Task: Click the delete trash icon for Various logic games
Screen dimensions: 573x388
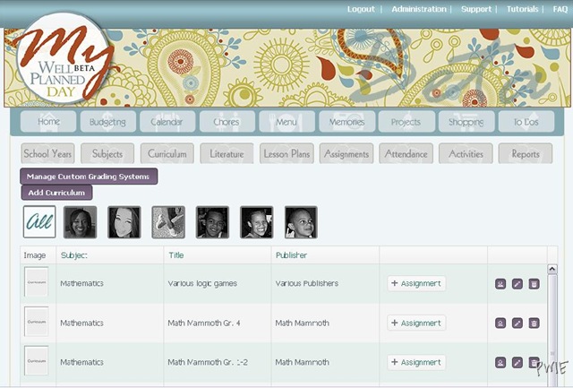Action: pos(534,284)
